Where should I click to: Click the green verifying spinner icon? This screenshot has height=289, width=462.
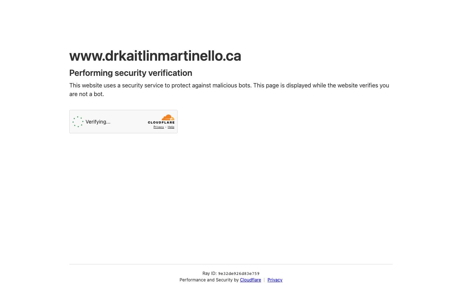78,122
